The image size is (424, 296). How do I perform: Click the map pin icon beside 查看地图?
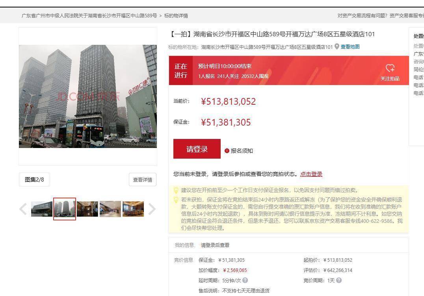pyautogui.click(x=337, y=46)
